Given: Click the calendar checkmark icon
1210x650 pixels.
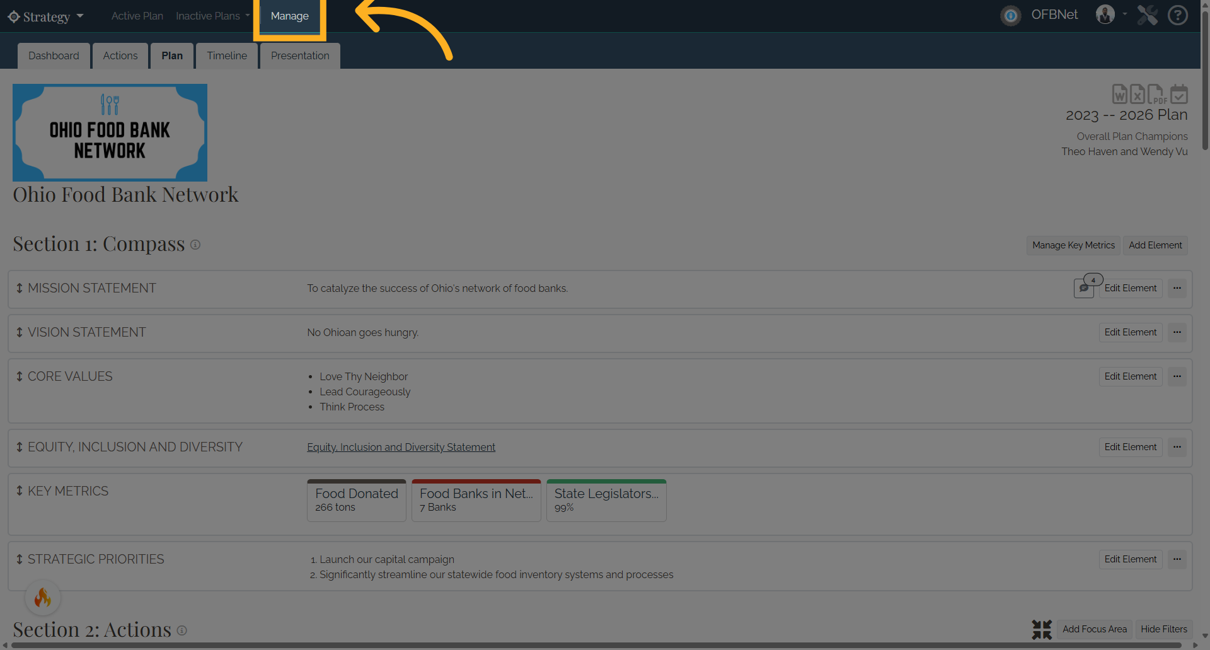Looking at the screenshot, I should coord(1179,94).
